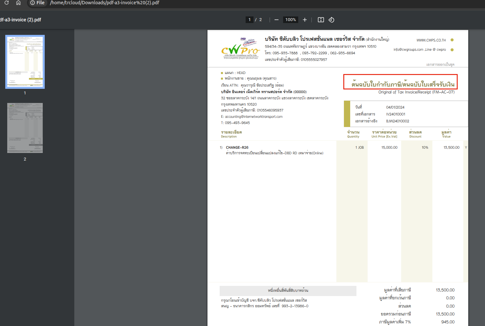The height and width of the screenshot is (326, 485).
Task: Reload the page with the refresh icon
Action: click(6, 3)
